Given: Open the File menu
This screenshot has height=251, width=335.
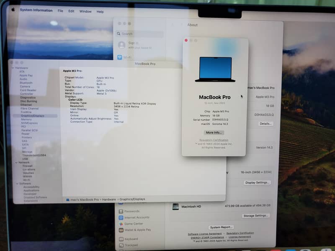Looking at the screenshot, I should tap(60, 11).
